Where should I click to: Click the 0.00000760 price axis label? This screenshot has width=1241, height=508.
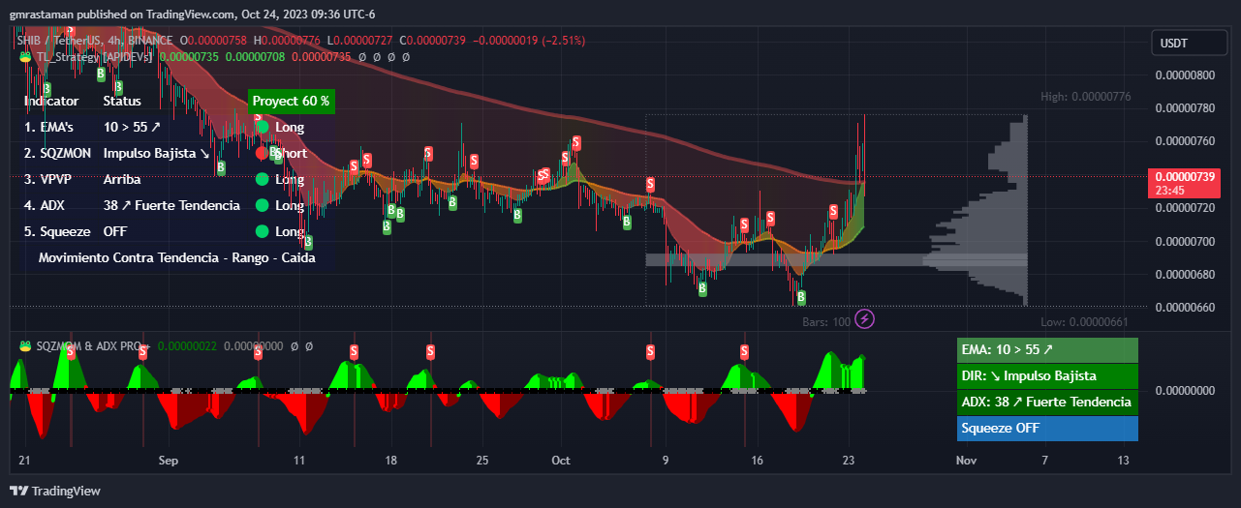click(x=1187, y=141)
